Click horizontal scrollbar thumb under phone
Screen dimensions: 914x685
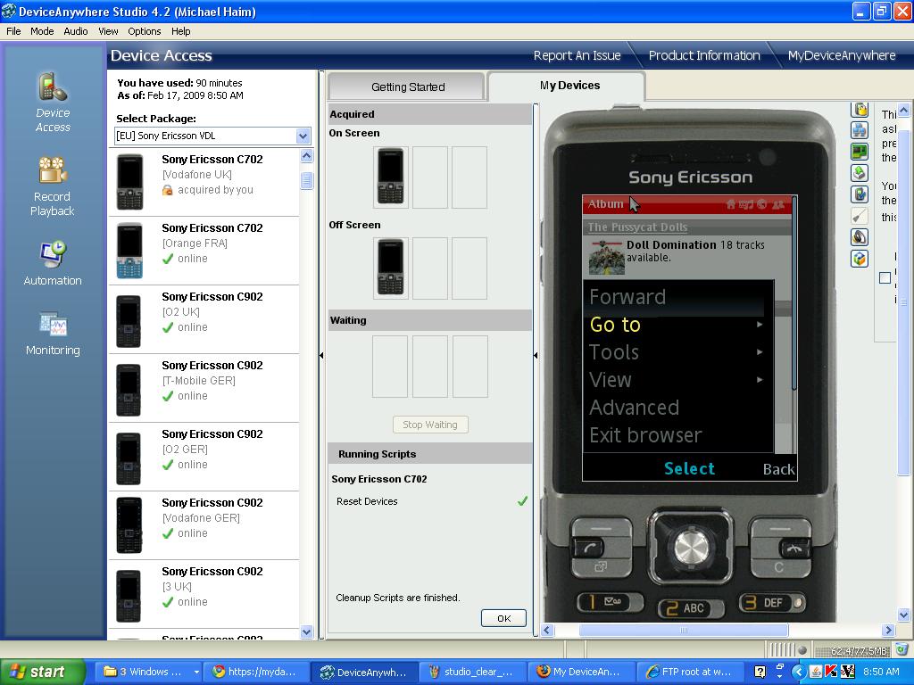683,631
